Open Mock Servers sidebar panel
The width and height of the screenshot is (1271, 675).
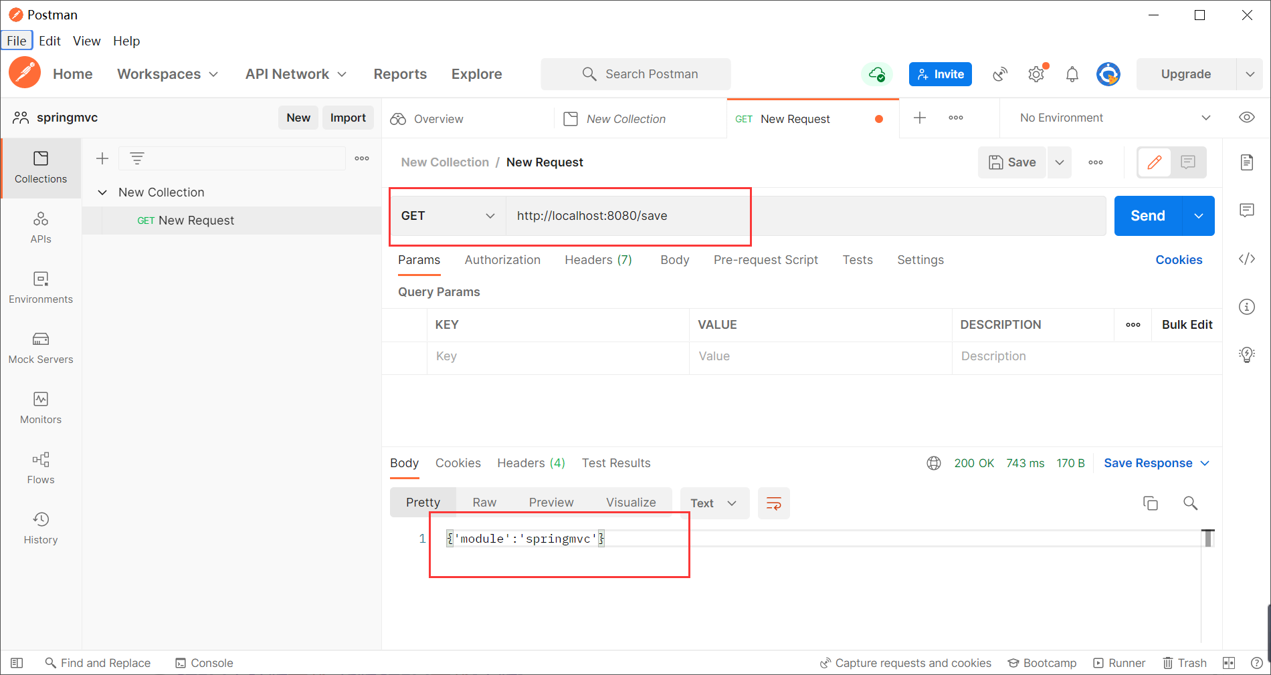pos(41,348)
